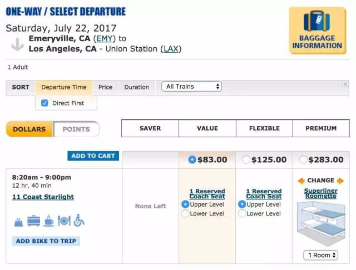Click the left orange Change arrow

tap(301, 181)
